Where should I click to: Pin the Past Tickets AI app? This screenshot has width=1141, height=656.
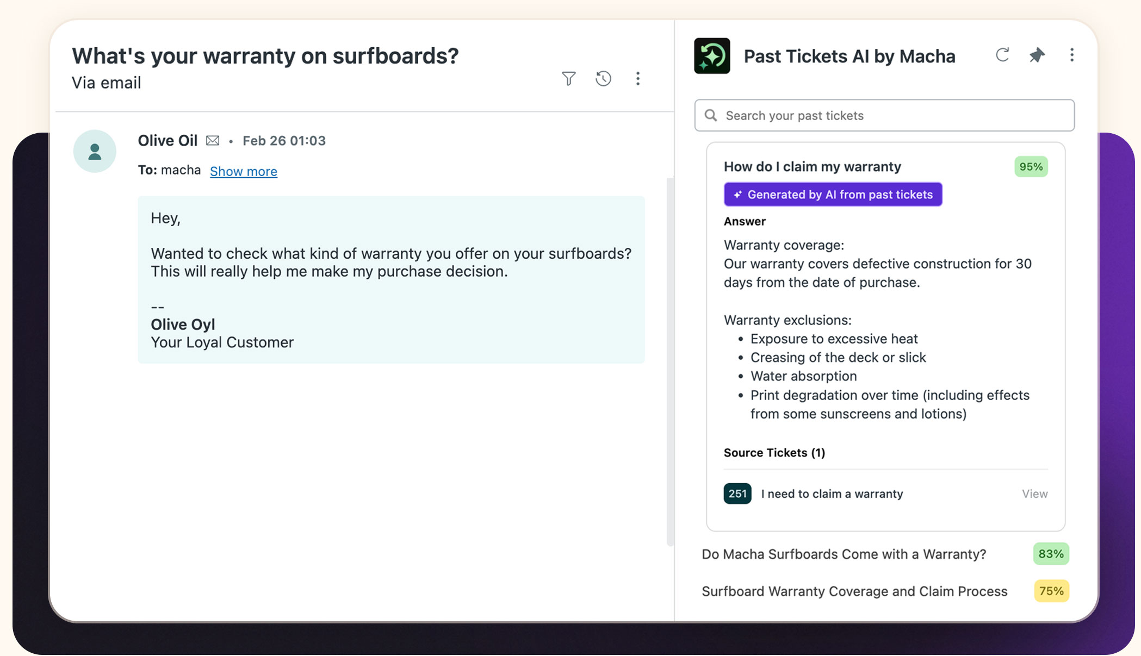point(1037,55)
